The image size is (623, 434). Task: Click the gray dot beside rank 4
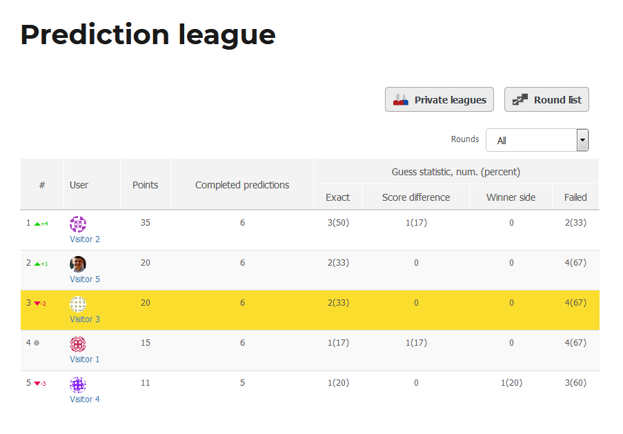(37, 342)
